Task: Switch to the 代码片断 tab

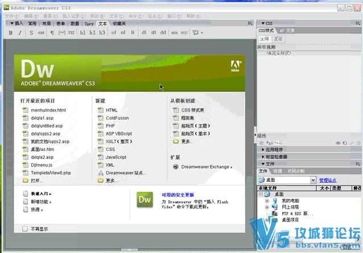Action: pyautogui.click(x=296, y=171)
